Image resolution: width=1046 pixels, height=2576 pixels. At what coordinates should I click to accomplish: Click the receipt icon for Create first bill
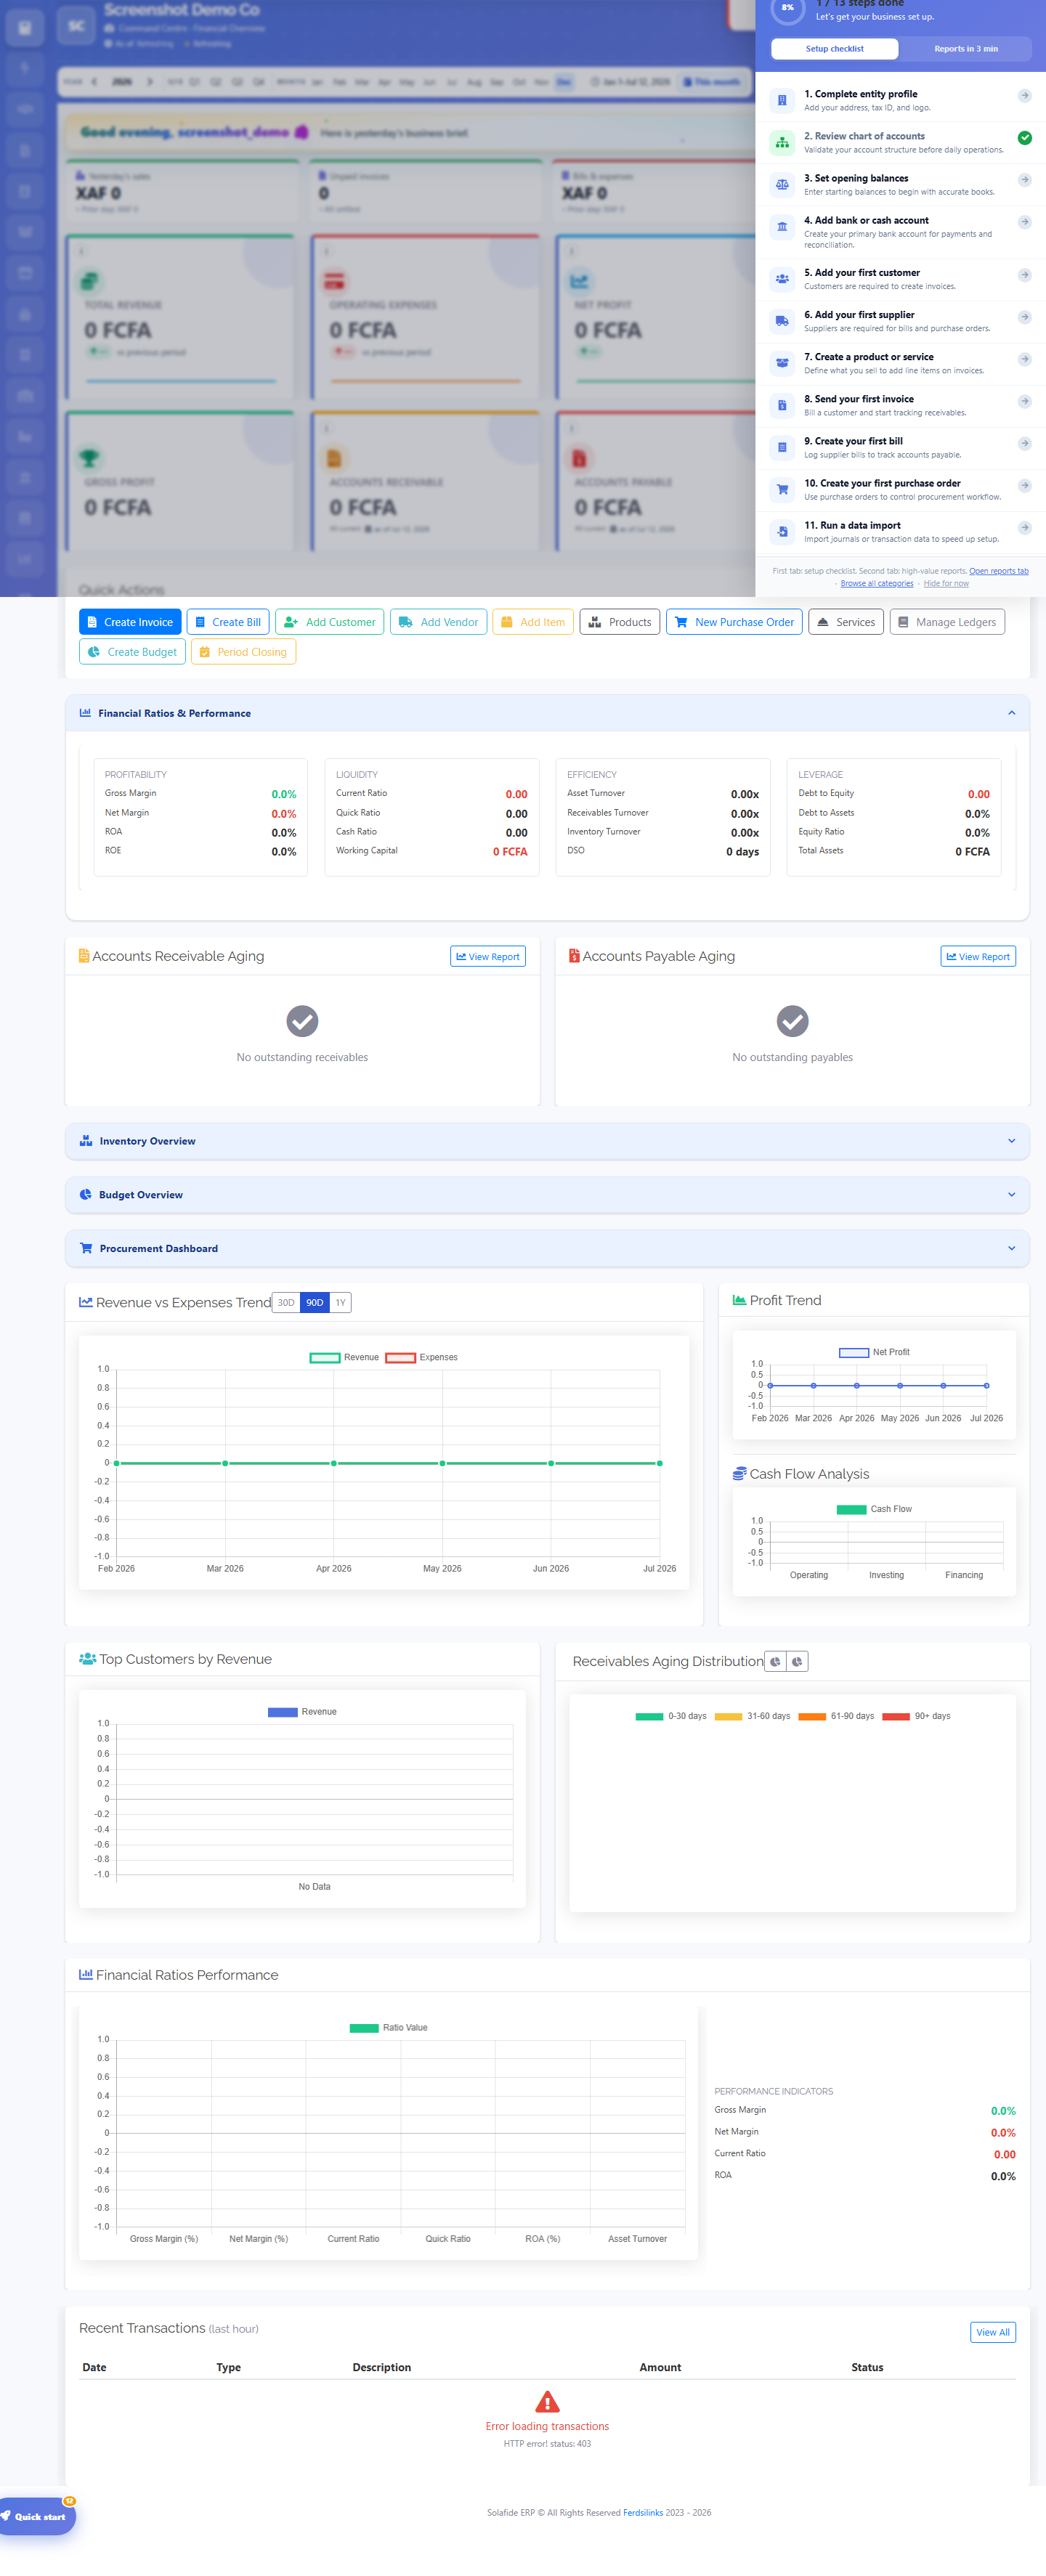pyautogui.click(x=782, y=447)
